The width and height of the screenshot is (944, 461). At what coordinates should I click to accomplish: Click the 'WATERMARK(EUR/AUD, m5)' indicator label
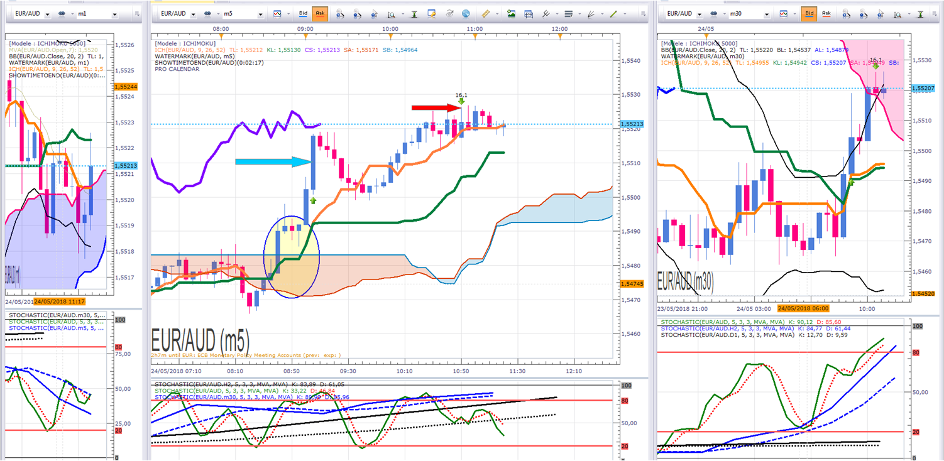(x=195, y=56)
